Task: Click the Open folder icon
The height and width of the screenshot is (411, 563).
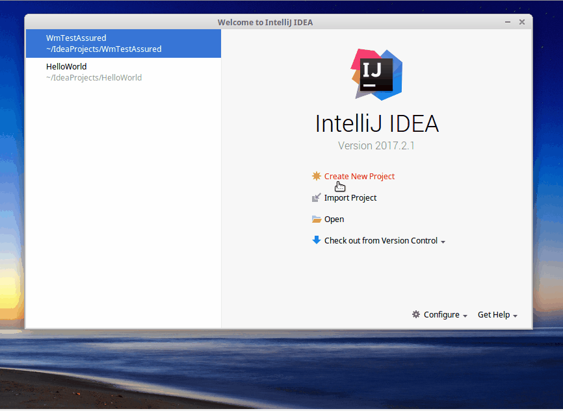Action: coord(317,219)
